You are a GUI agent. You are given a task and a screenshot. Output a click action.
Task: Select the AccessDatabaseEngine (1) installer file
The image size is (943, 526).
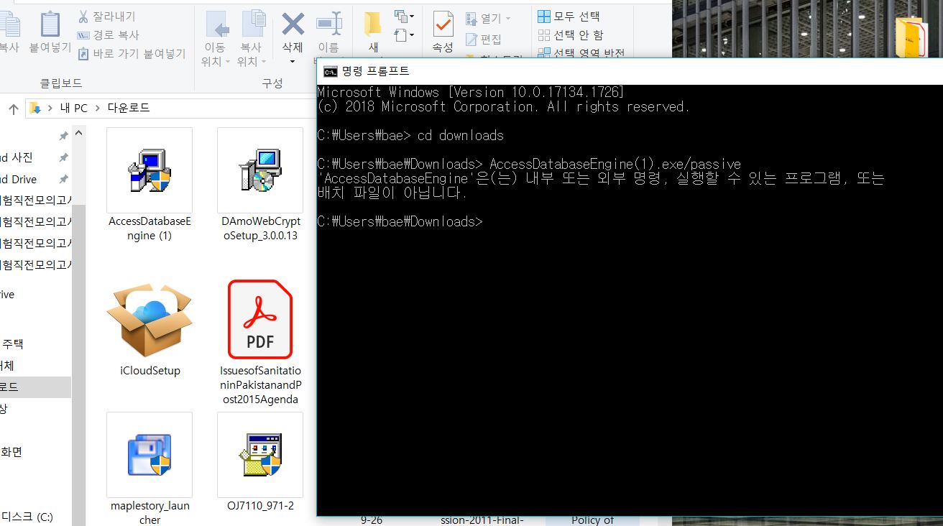pyautogui.click(x=149, y=170)
